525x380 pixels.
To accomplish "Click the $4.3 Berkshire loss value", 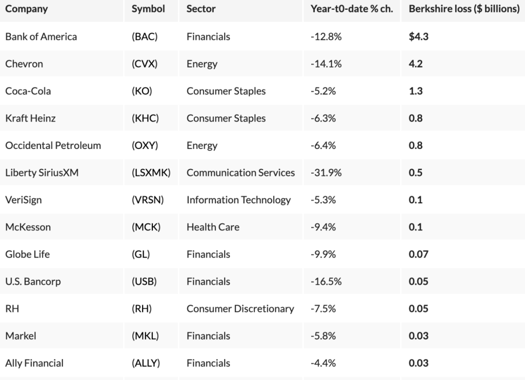I will pyautogui.click(x=418, y=36).
